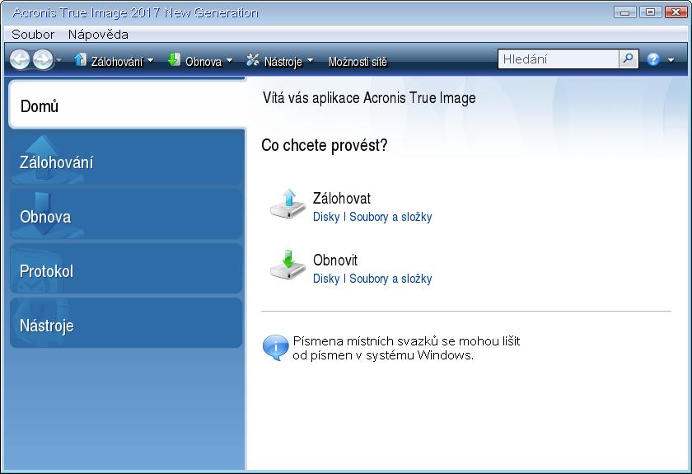
Task: Click the Zálohovat heading text
Action: (342, 199)
